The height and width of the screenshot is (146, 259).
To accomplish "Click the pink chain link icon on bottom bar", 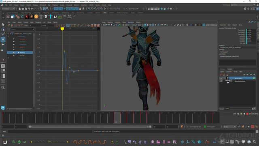I will (164, 142).
